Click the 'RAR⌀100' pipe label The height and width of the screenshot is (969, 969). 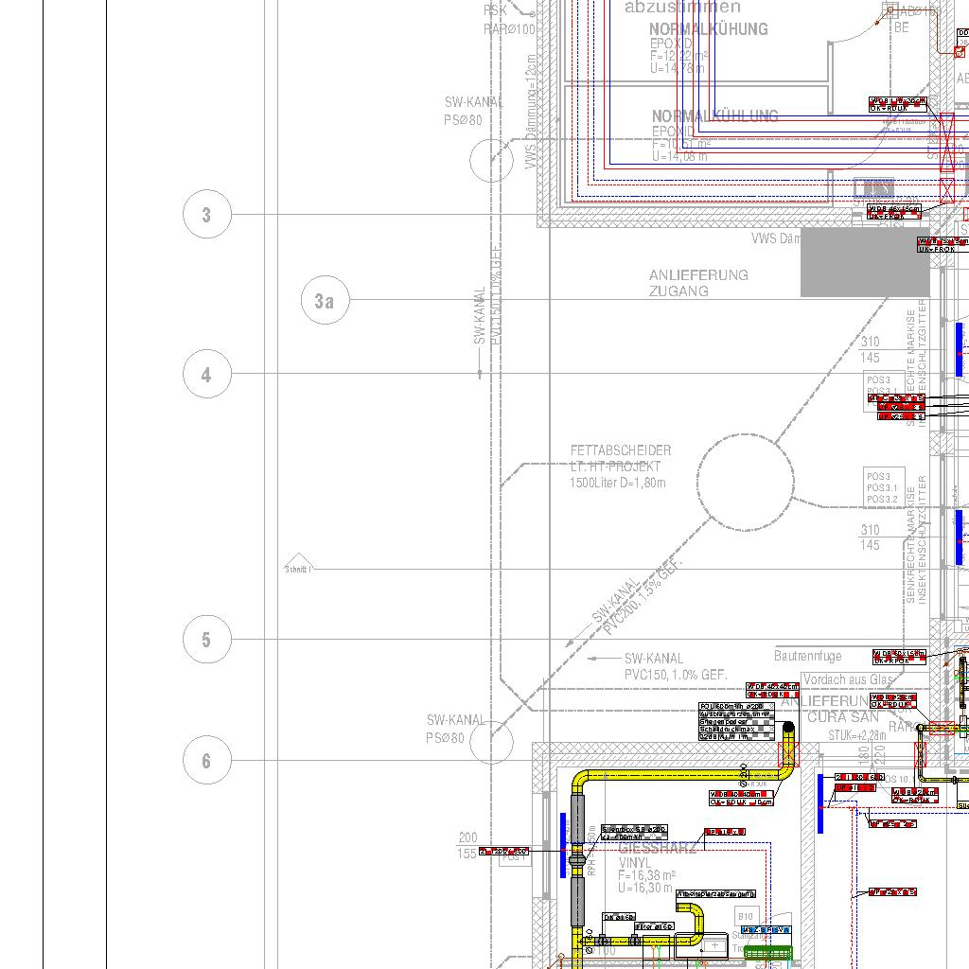pyautogui.click(x=509, y=29)
